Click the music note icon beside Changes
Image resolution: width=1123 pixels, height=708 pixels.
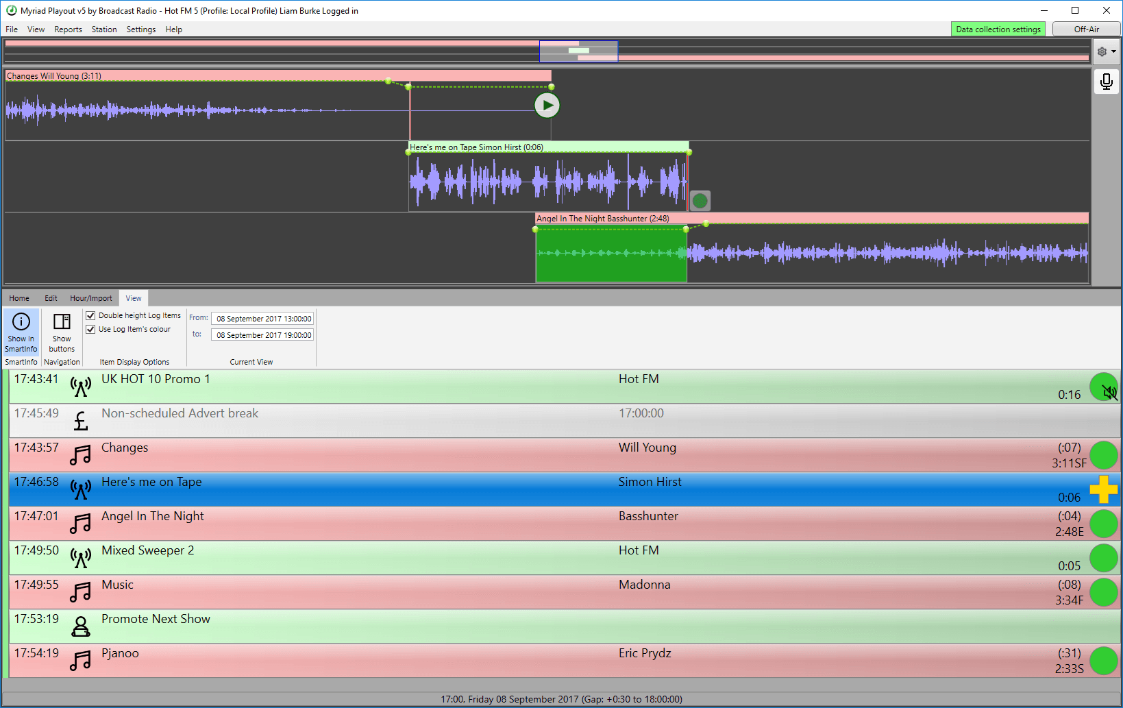coord(80,454)
